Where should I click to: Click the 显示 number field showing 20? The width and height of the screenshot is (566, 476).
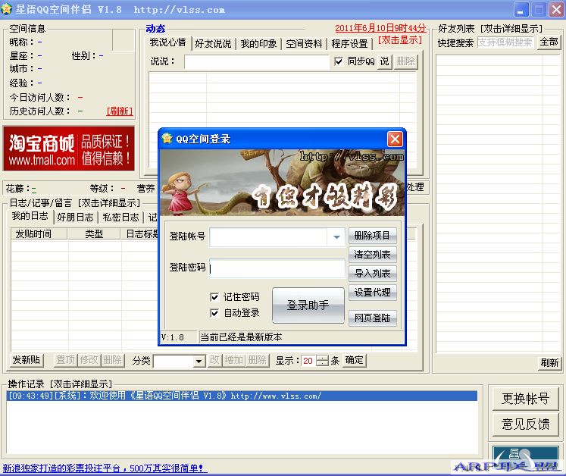[x=308, y=361]
